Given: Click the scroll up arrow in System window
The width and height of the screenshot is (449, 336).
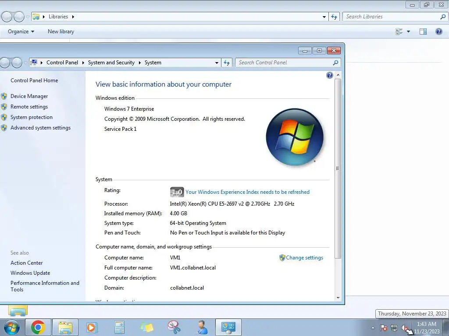Looking at the screenshot, I should click(338, 75).
